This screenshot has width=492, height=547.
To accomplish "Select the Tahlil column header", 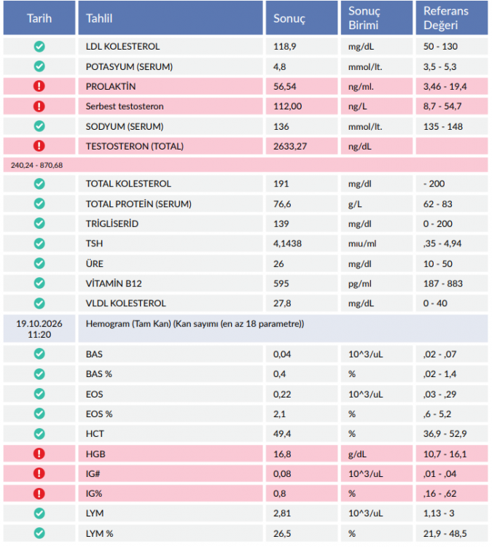I will 171,18.
